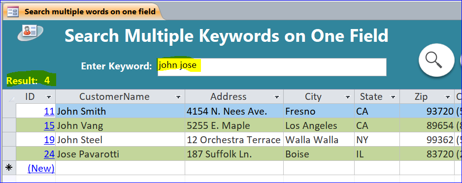Click the select-all corner of the datasheet

(9, 97)
